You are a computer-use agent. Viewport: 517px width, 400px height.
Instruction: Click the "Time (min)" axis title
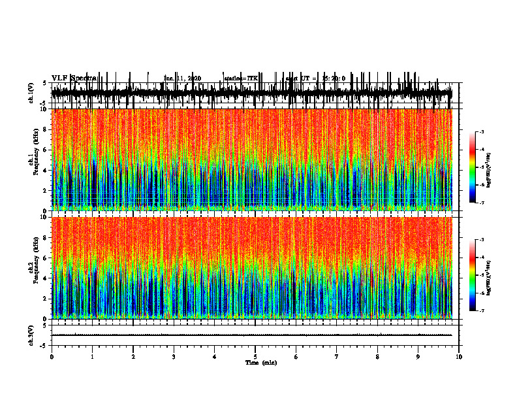[x=261, y=363]
